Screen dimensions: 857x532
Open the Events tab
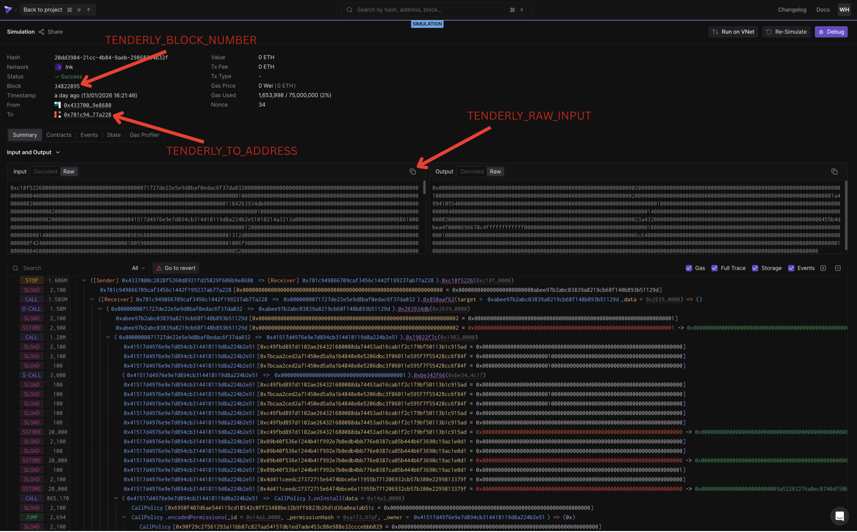[89, 135]
